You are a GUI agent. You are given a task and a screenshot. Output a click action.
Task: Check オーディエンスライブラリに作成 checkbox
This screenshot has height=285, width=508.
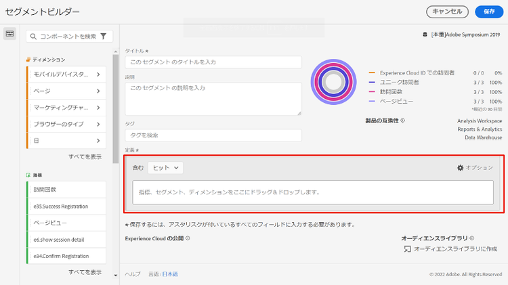pos(407,249)
